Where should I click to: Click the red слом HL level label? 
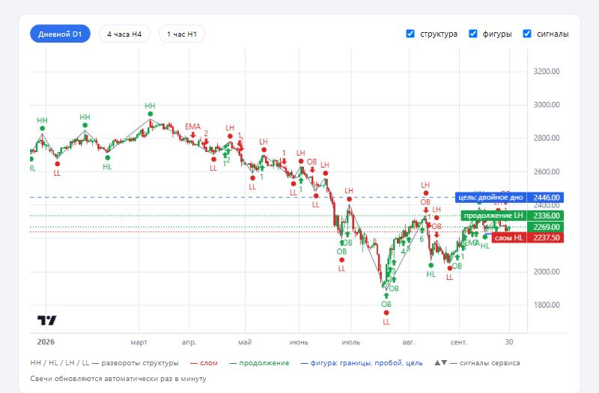pyautogui.click(x=509, y=237)
